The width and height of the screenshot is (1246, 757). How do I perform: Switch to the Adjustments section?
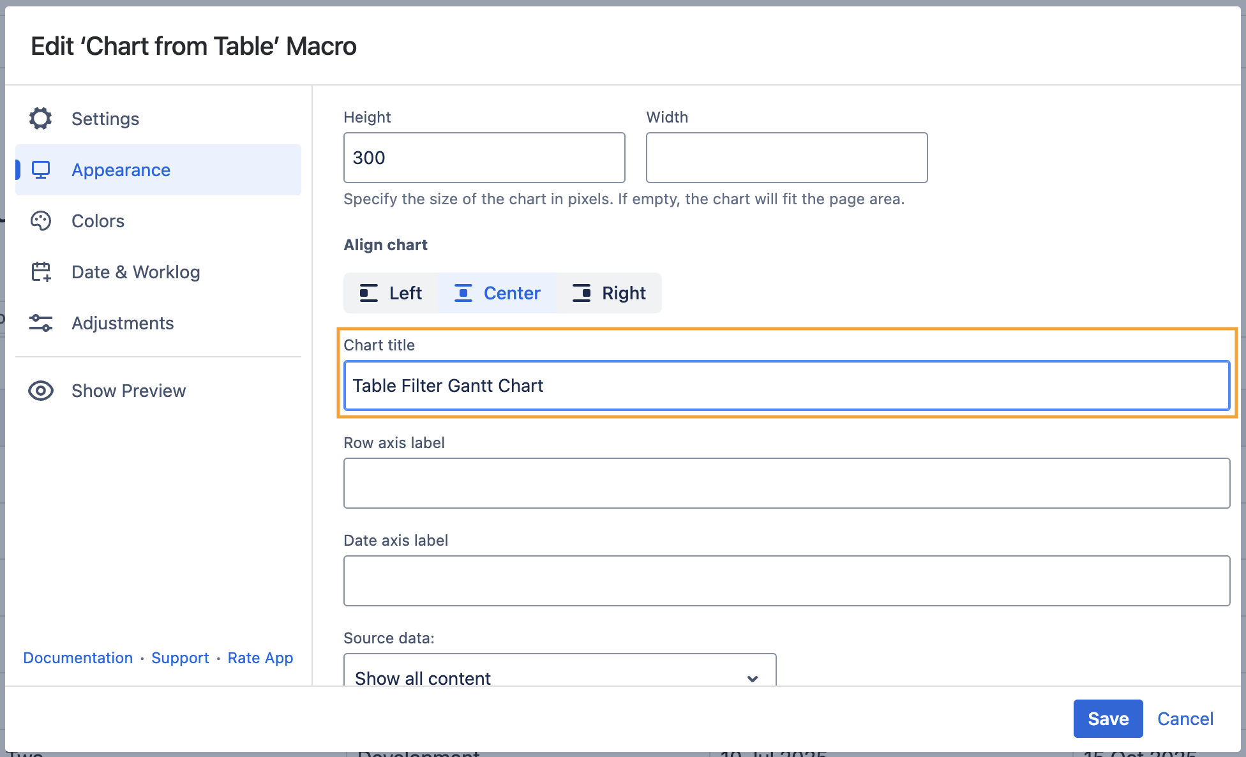(x=123, y=323)
